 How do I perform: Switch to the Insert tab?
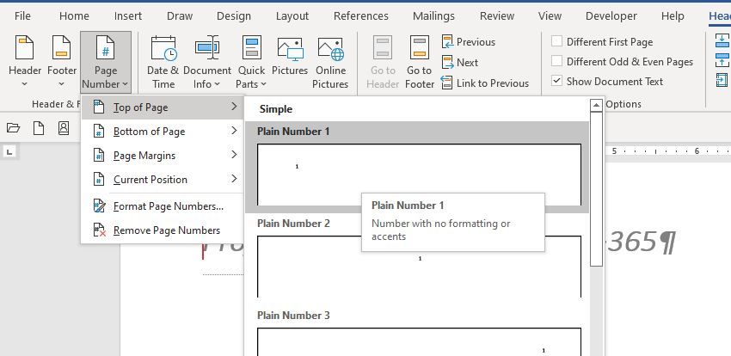[128, 15]
